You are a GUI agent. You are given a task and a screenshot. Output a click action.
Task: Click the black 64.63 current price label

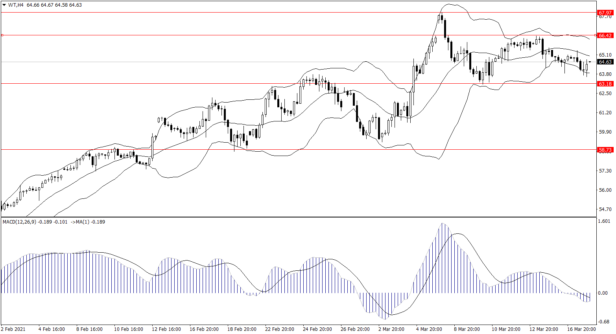[x=605, y=62]
